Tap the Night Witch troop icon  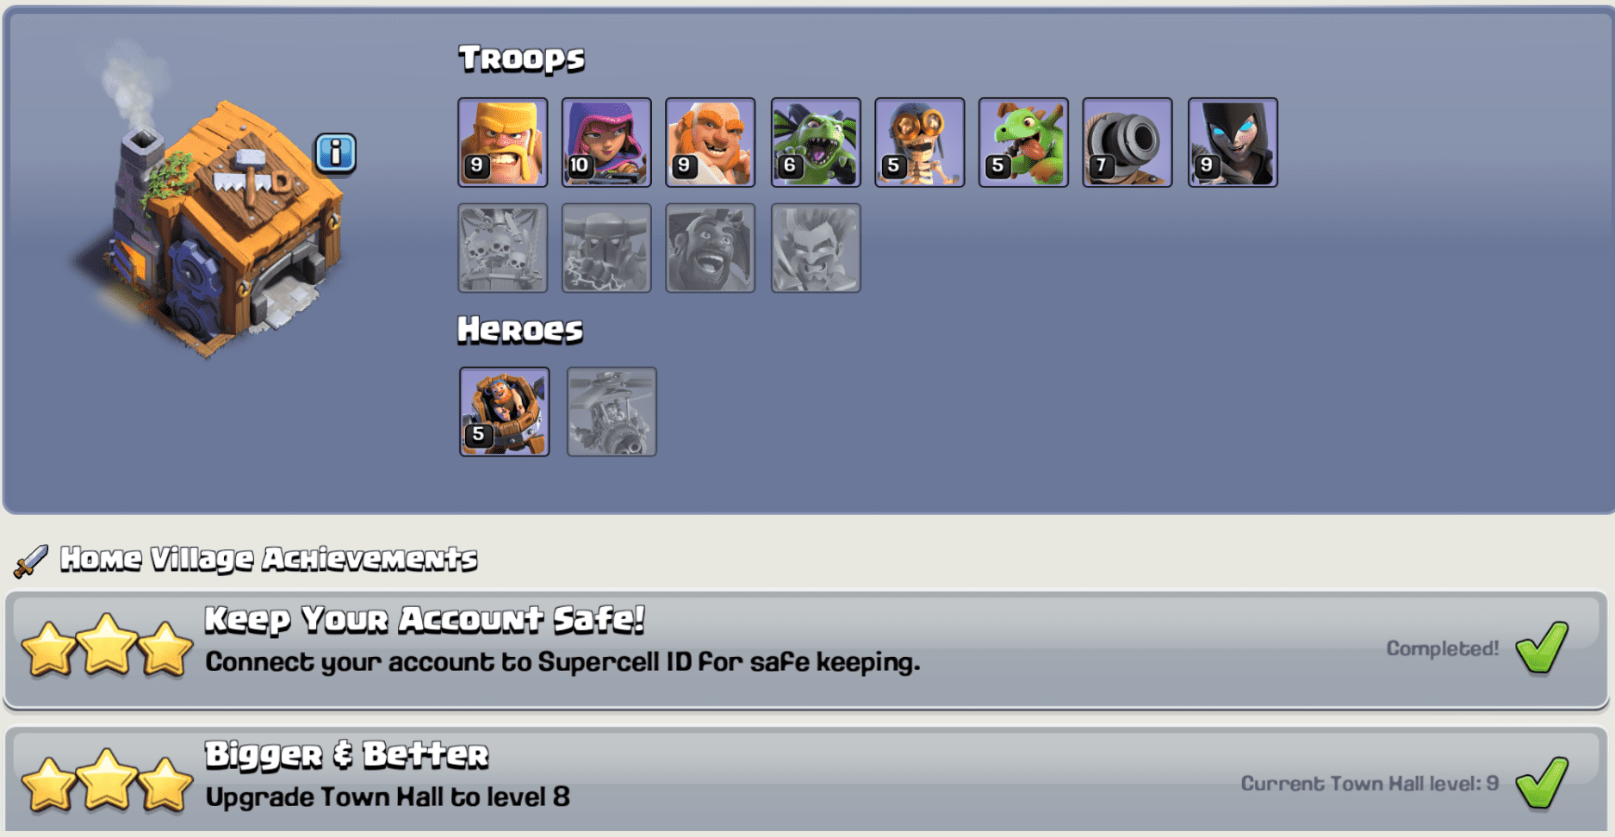click(1233, 142)
